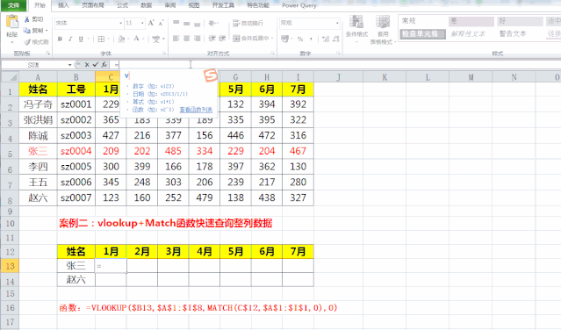Open the number format dropdown (常规)

tap(337, 23)
